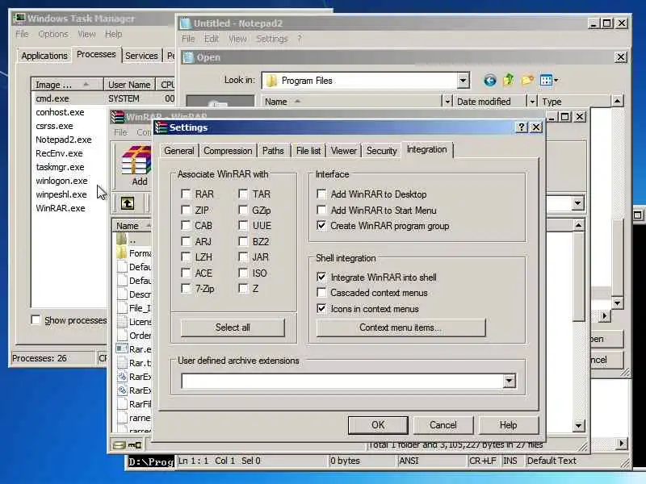Select taskmgr.exe in process list
The height and width of the screenshot is (484, 646).
click(60, 167)
